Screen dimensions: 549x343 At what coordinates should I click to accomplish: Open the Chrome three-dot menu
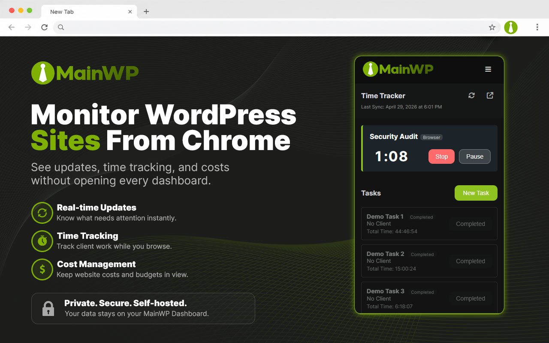pyautogui.click(x=537, y=27)
